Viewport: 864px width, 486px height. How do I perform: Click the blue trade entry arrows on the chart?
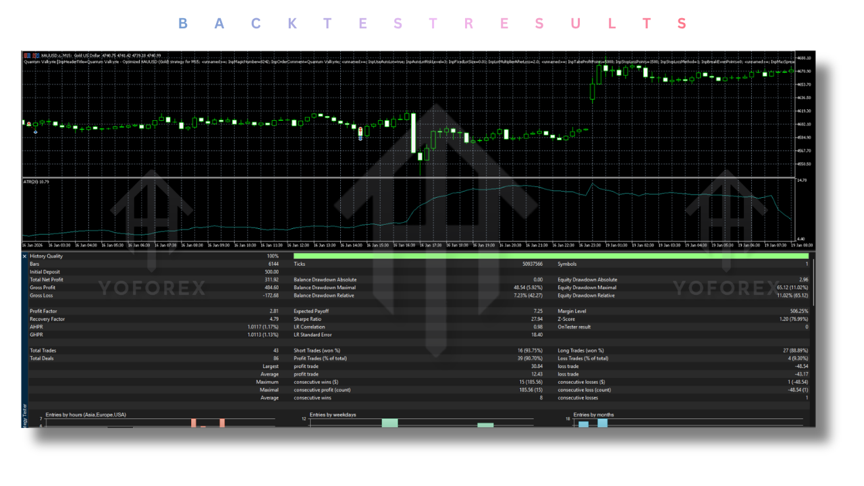point(360,137)
